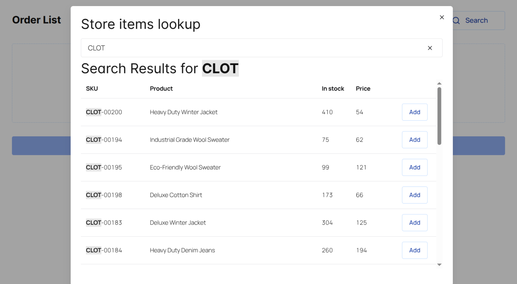The width and height of the screenshot is (517, 284).
Task: Click the SKU column header
Action: 92,88
